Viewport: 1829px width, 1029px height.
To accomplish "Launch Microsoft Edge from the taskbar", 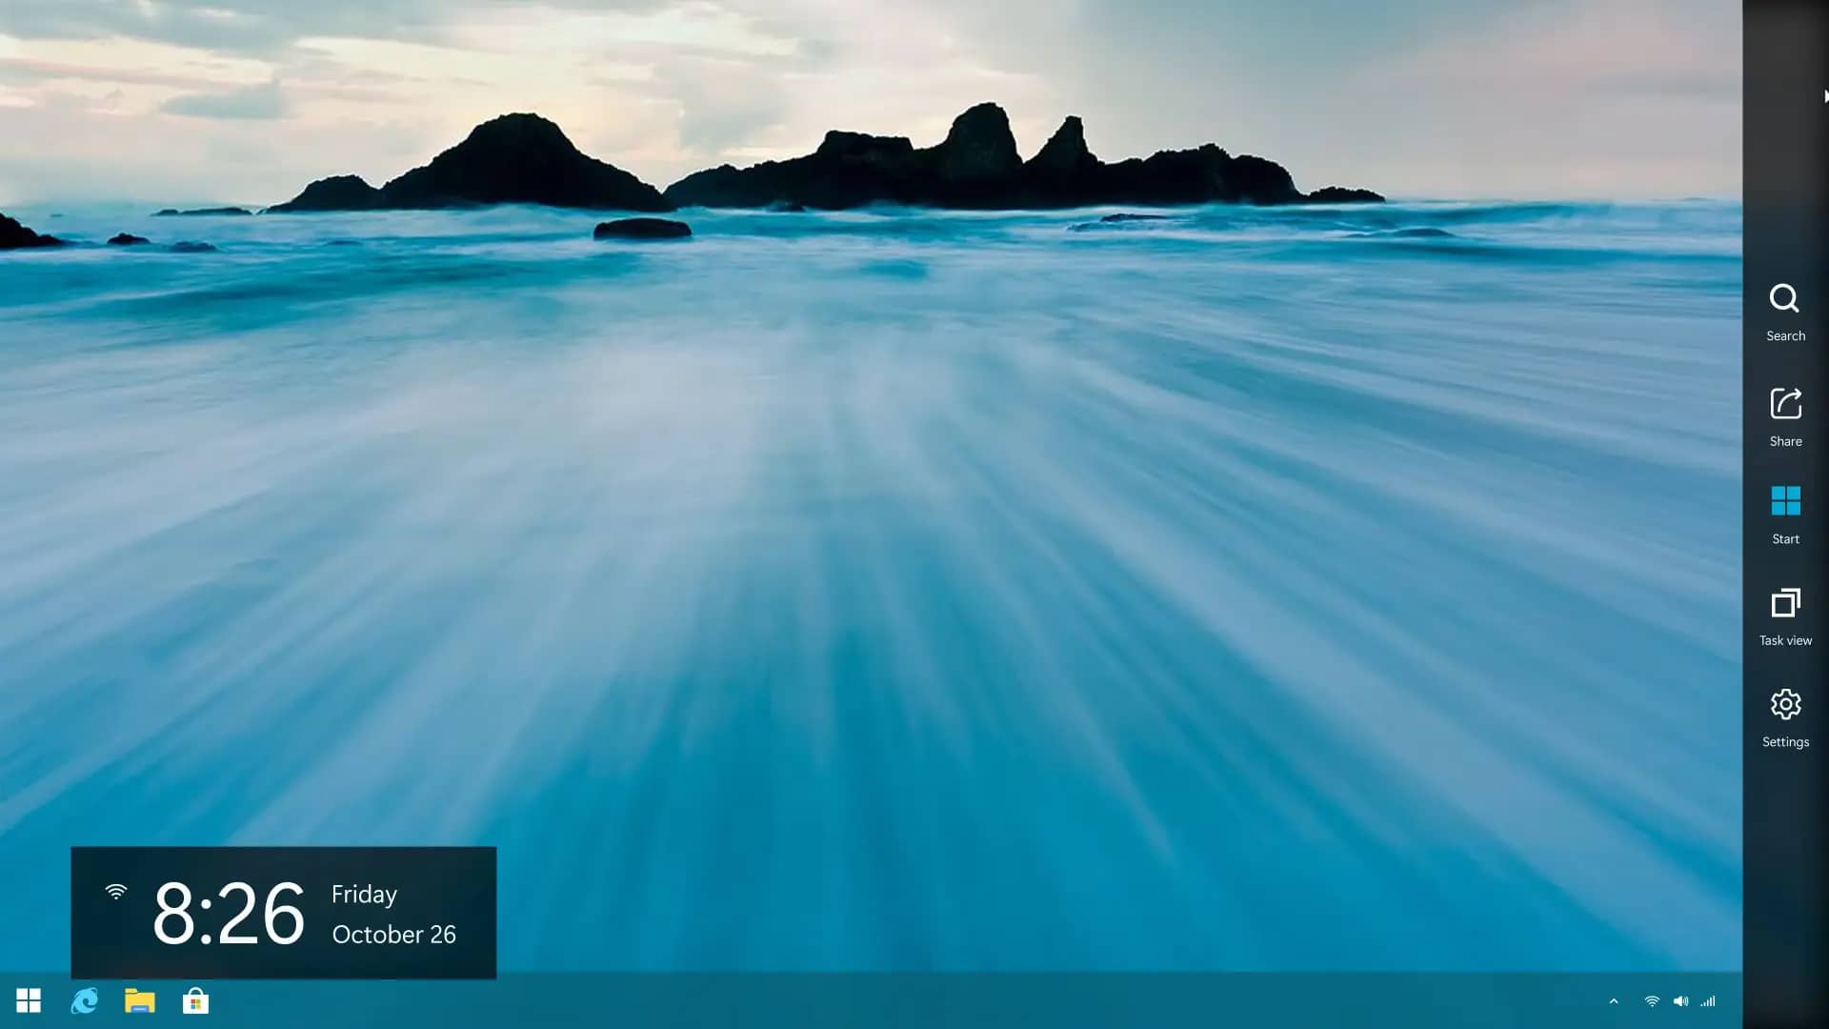I will 85,1000.
